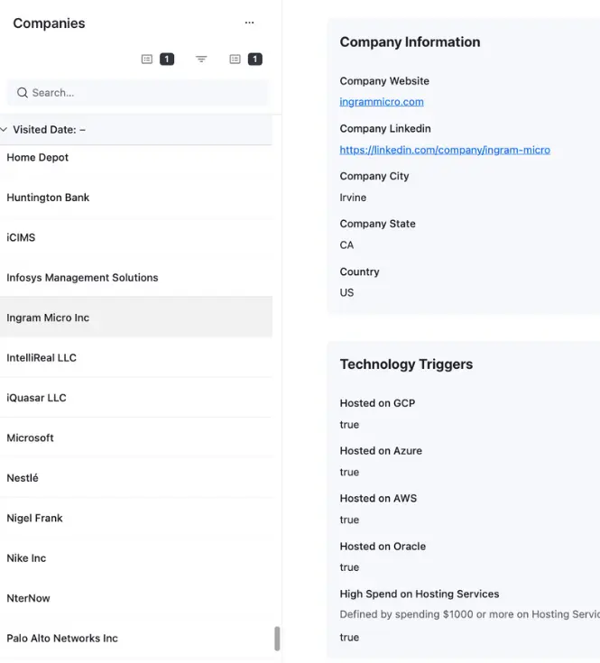This screenshot has height=663, width=600.
Task: Select IntelliReal LLC in companies list
Action: tap(136, 358)
